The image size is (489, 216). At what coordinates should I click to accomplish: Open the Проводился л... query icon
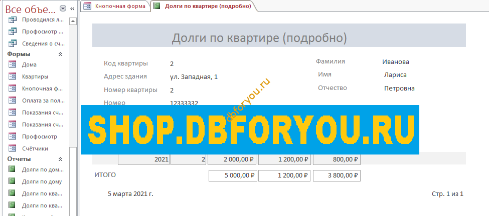pyautogui.click(x=12, y=20)
